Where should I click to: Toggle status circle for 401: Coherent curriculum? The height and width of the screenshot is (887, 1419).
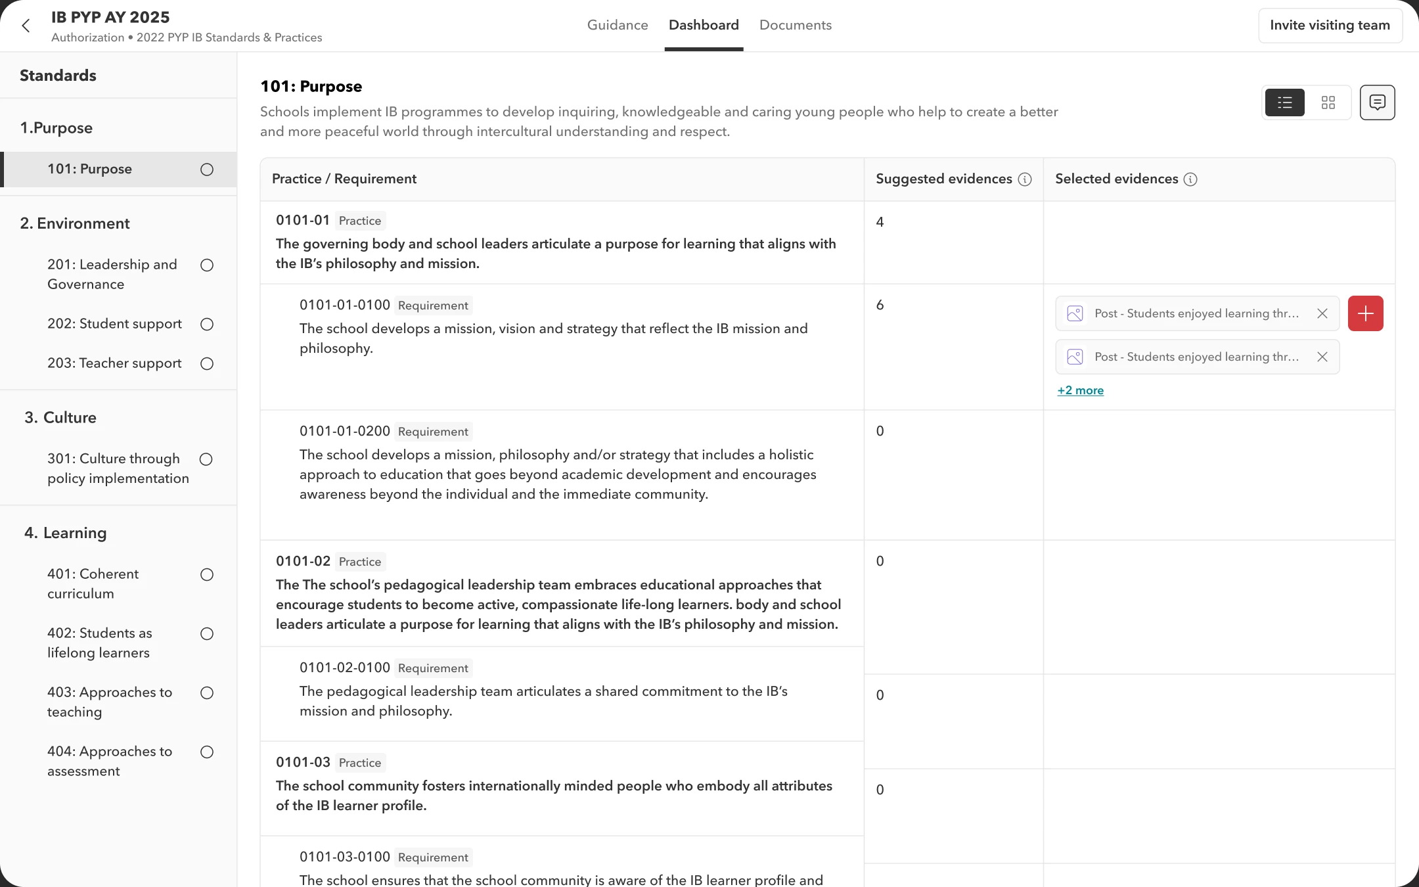pos(207,574)
